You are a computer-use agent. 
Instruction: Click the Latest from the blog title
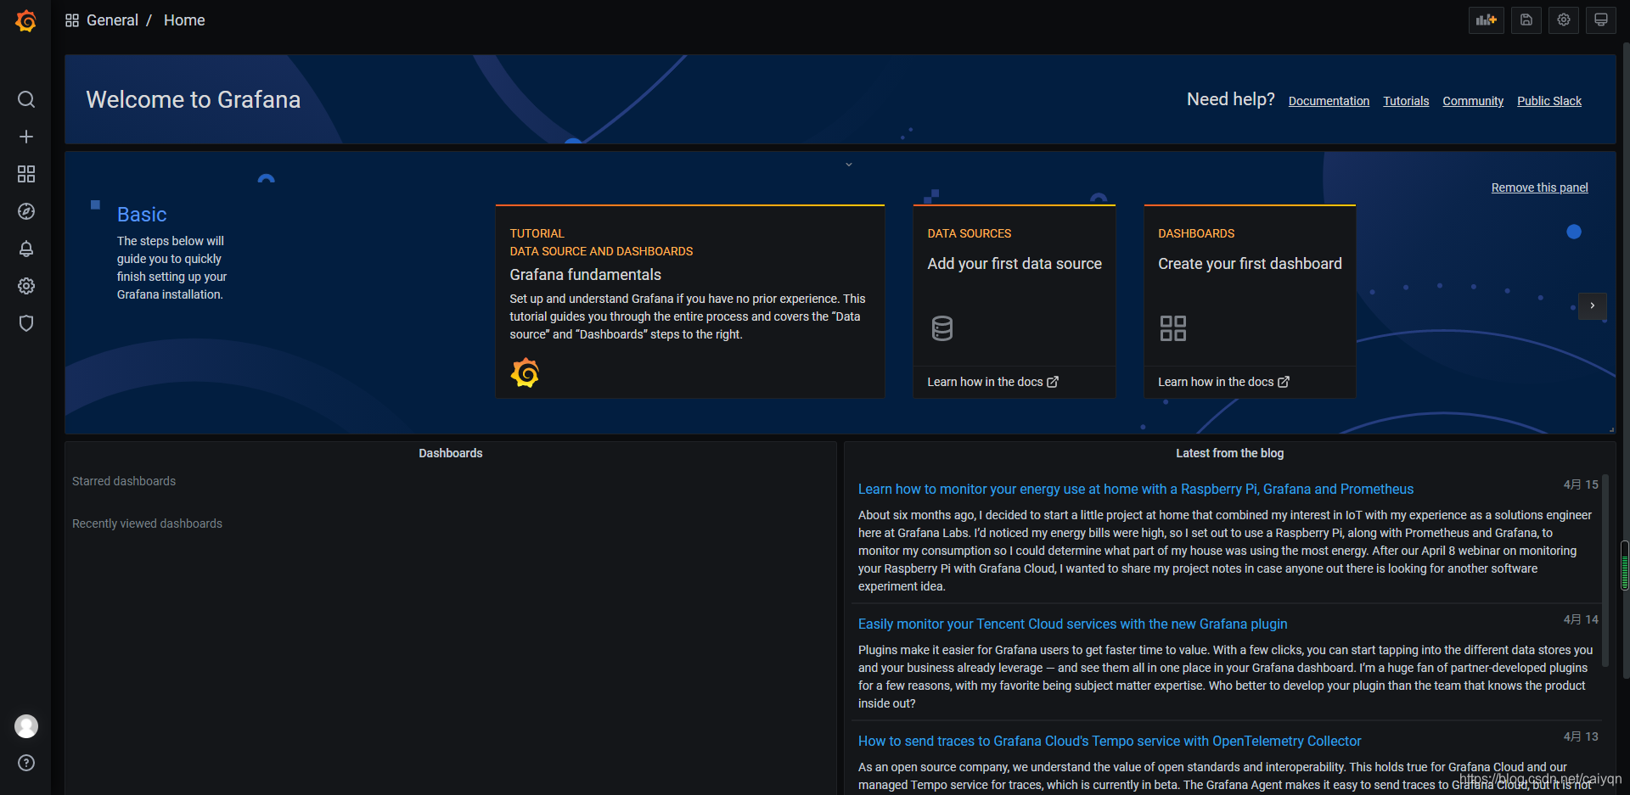coord(1229,453)
